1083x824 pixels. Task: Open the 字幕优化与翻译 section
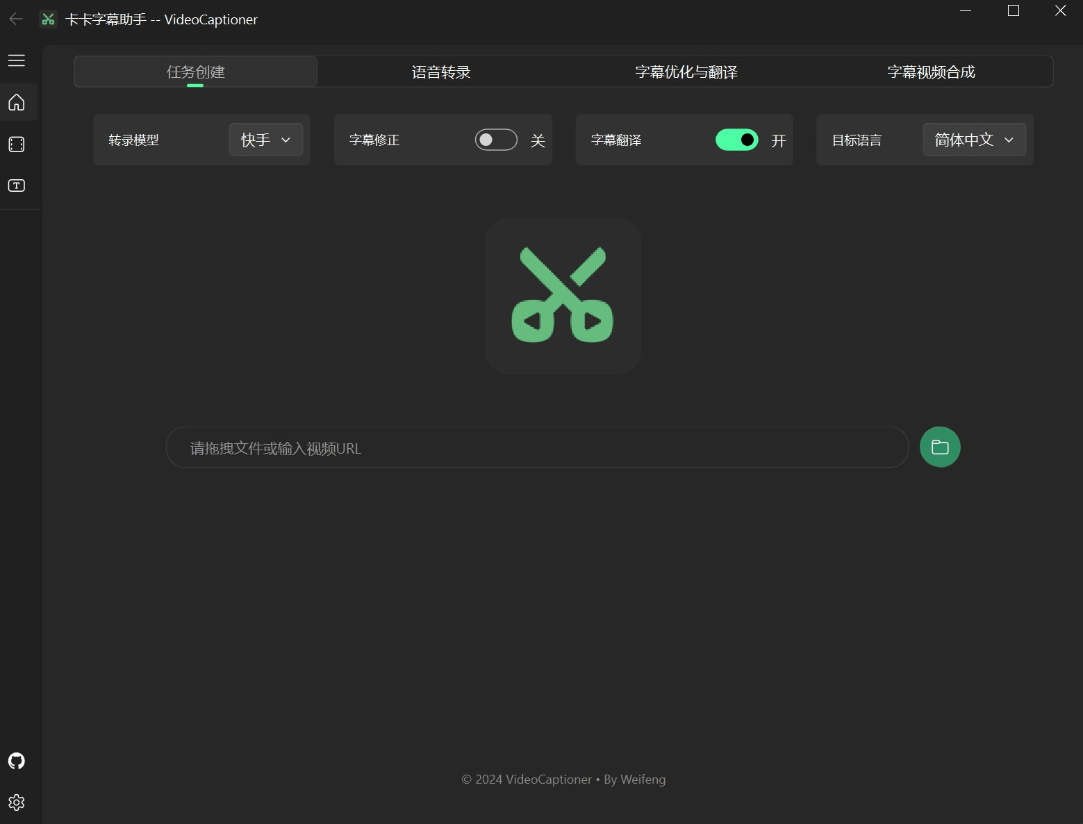[x=686, y=71]
